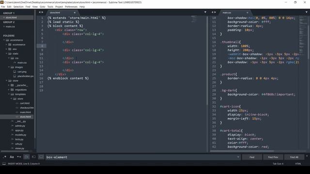310x174 pixels.
Task: Open tab list dropdown of left pane
Action: tap(205, 12)
